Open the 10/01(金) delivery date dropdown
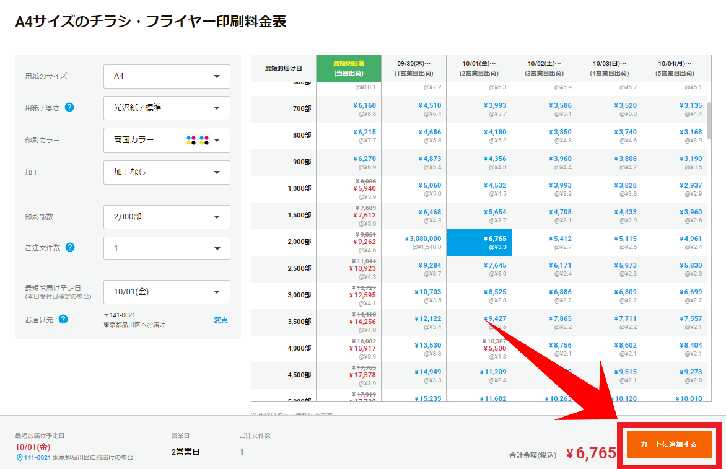 click(x=167, y=292)
